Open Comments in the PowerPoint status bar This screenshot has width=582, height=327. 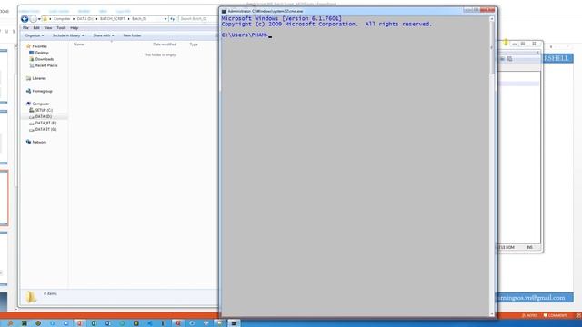point(556,315)
